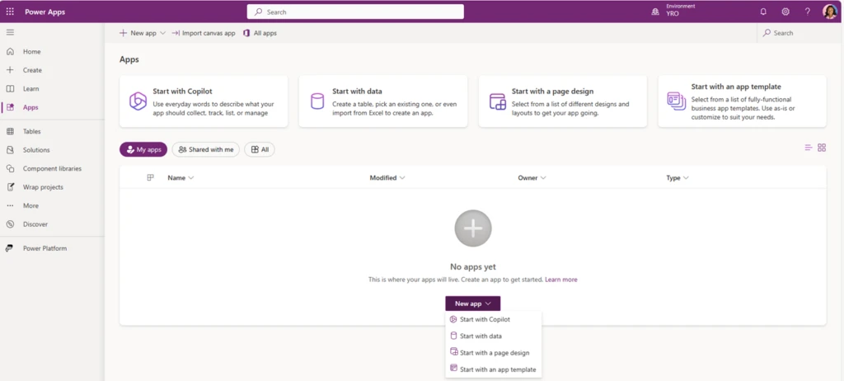Open Solutions in the left navigation
Viewport: 844px width, 381px height.
(52, 150)
